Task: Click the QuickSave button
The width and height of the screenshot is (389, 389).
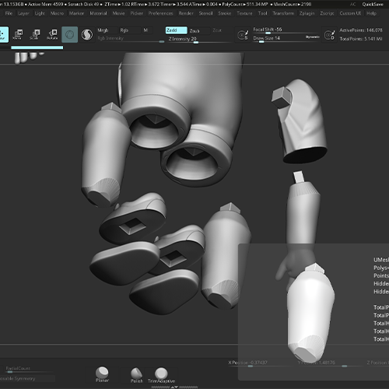Action: 373,4
